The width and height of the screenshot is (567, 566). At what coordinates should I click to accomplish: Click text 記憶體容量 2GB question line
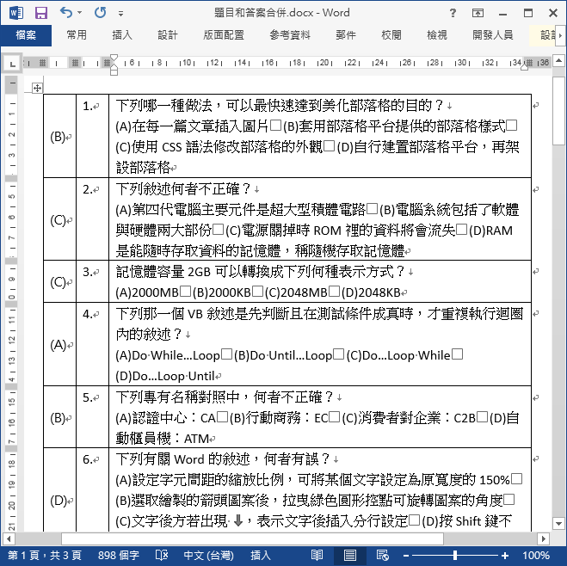tap(261, 272)
